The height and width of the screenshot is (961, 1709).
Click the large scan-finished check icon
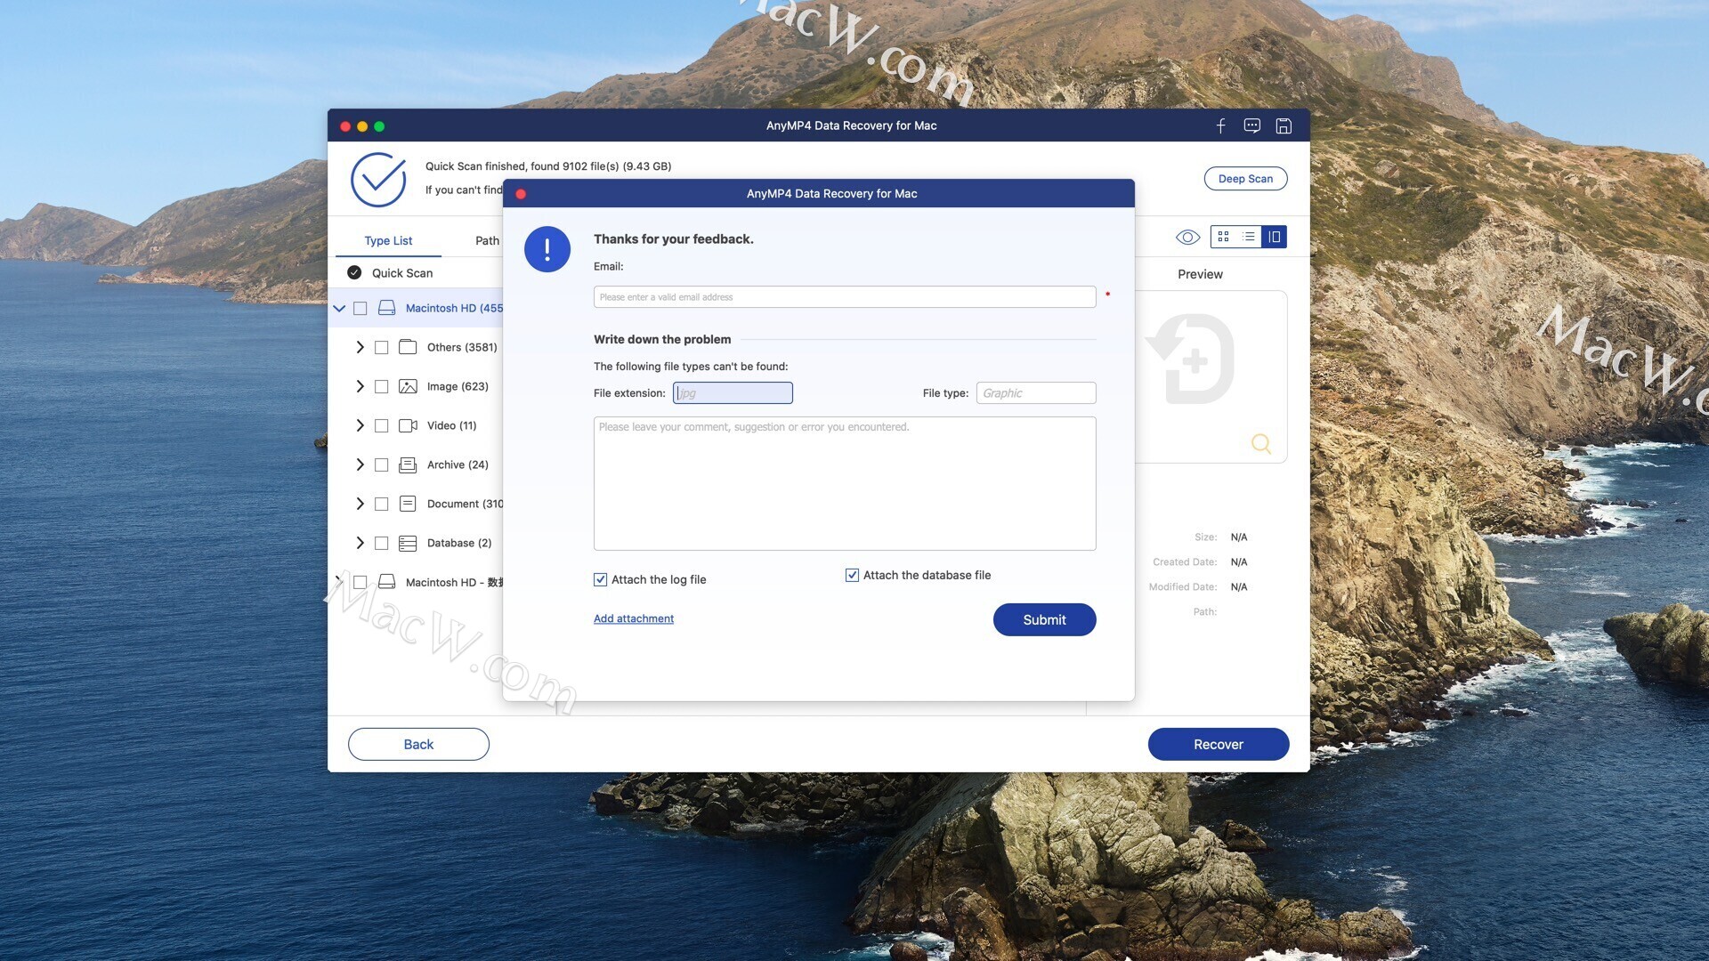tap(378, 179)
